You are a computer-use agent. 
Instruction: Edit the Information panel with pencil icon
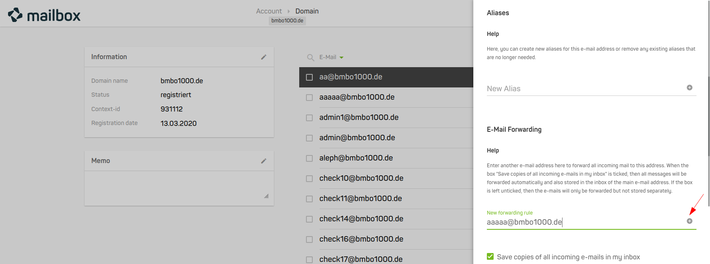click(x=264, y=57)
